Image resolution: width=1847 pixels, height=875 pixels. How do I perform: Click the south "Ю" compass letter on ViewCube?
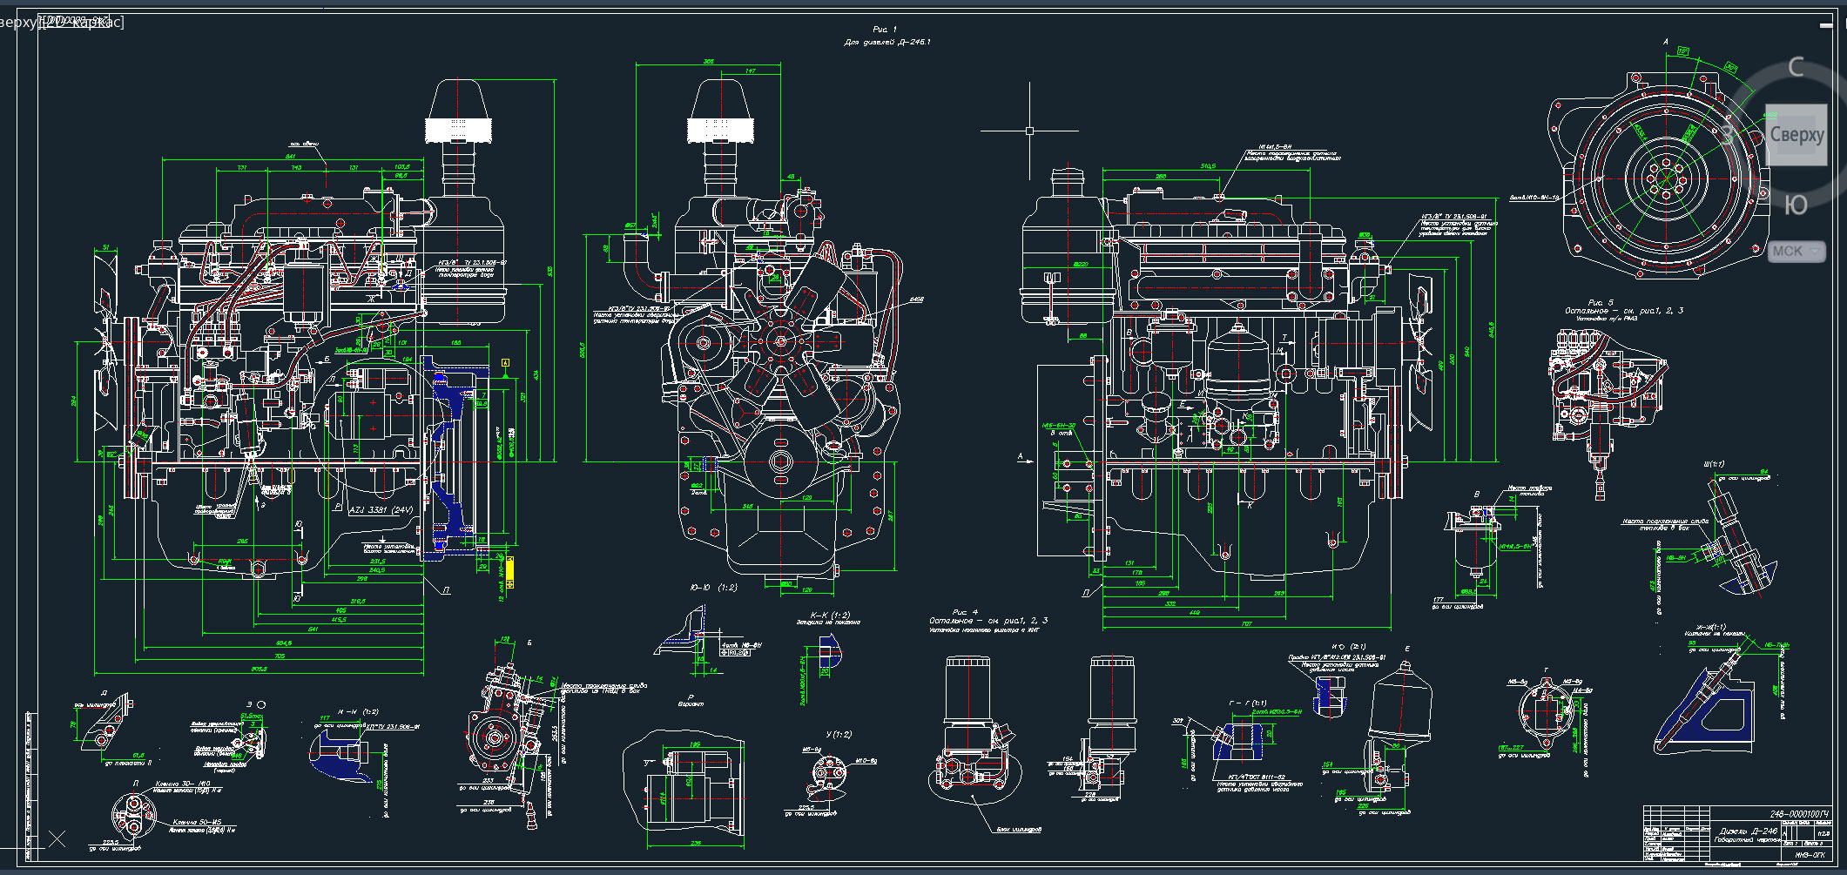click(1796, 205)
